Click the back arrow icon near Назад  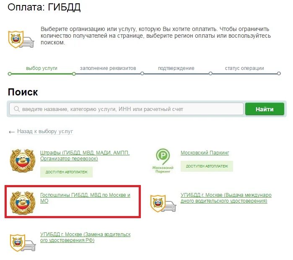12,132
